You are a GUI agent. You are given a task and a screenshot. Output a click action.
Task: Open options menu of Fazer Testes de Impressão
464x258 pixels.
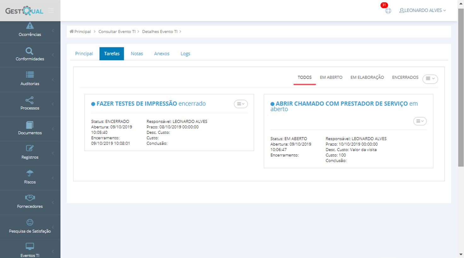click(x=241, y=104)
